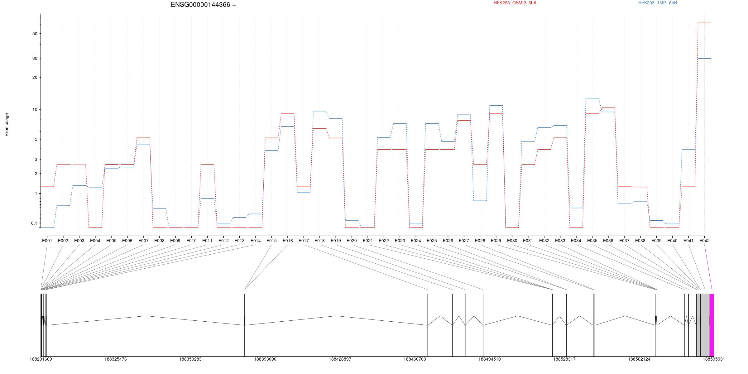Viewport: 748px width, 374px height.
Task: Click exon label E028
Action: [480, 241]
